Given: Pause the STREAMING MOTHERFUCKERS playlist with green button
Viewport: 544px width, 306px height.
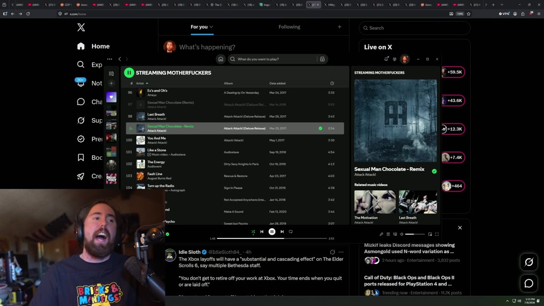Looking at the screenshot, I should tap(129, 73).
